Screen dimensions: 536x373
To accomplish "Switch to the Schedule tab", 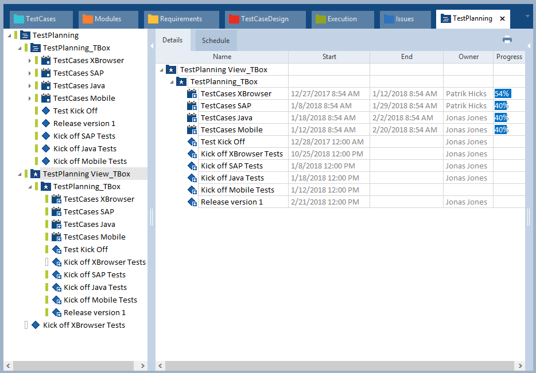I will 216,41.
